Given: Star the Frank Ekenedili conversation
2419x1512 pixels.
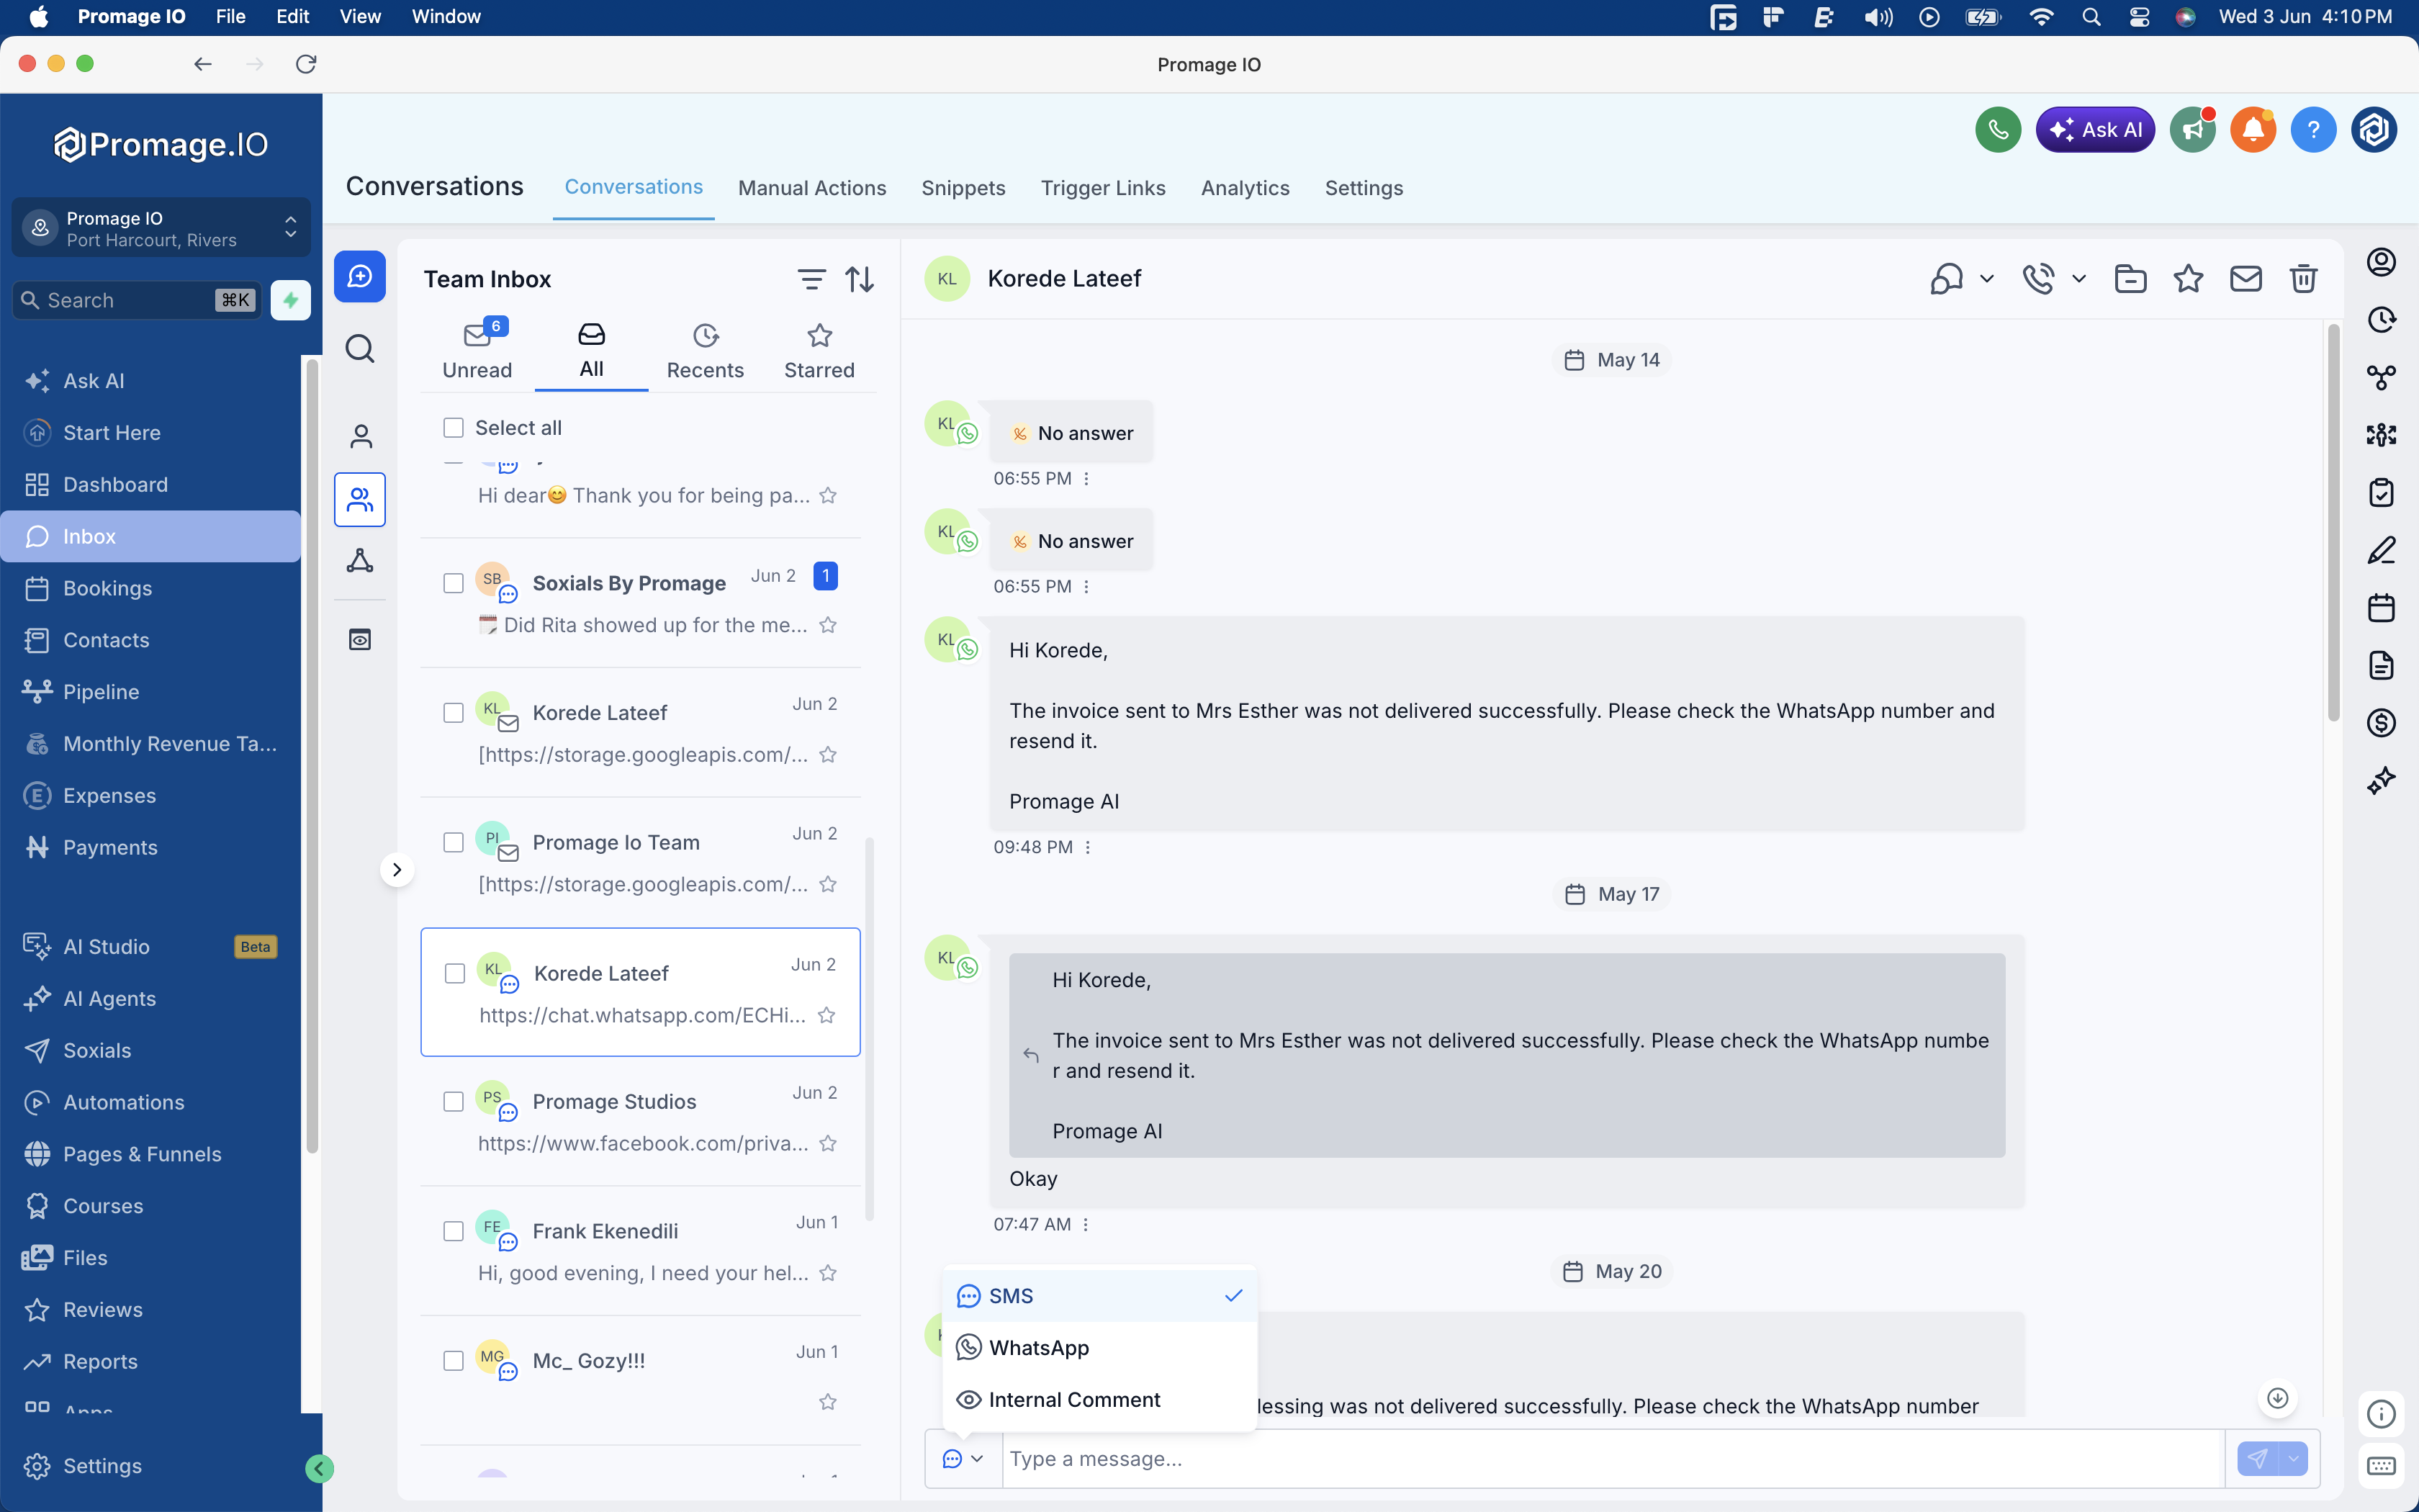Looking at the screenshot, I should tap(828, 1273).
